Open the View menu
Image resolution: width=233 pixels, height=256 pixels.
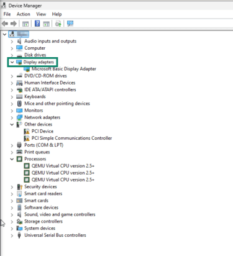click(x=41, y=14)
